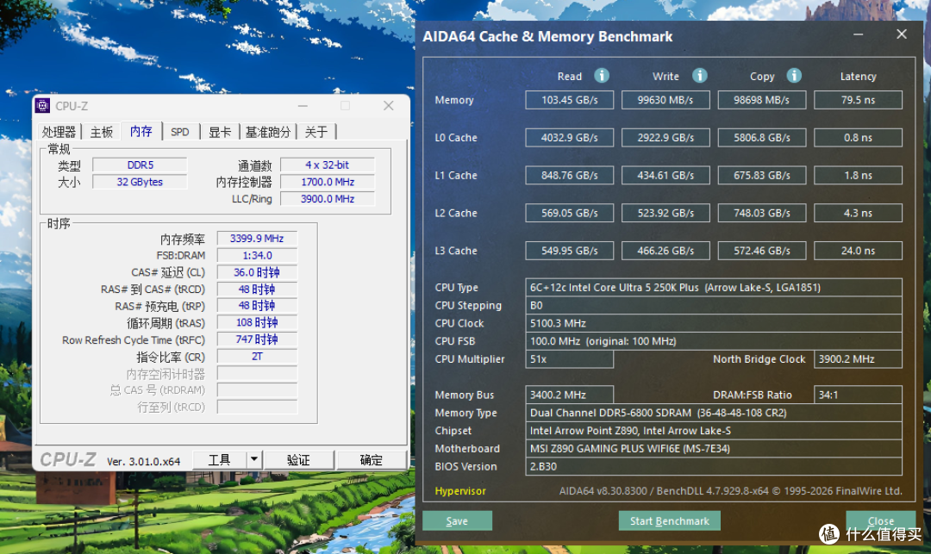
Task: Click the L0 Cache write value 2922.9 GB/s
Action: [x=665, y=138]
